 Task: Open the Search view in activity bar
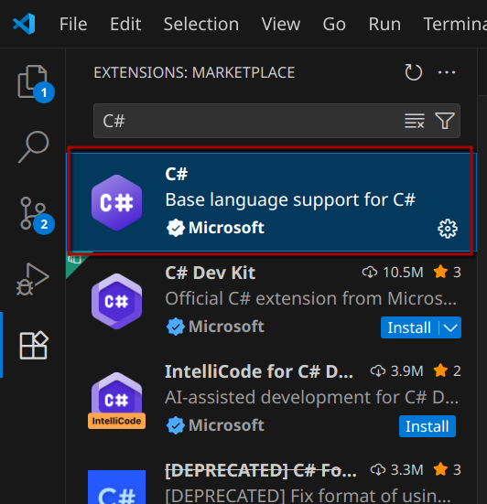point(33,146)
